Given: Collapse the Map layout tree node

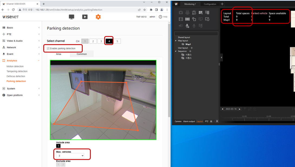Looking at the screenshot, I should (176, 41).
